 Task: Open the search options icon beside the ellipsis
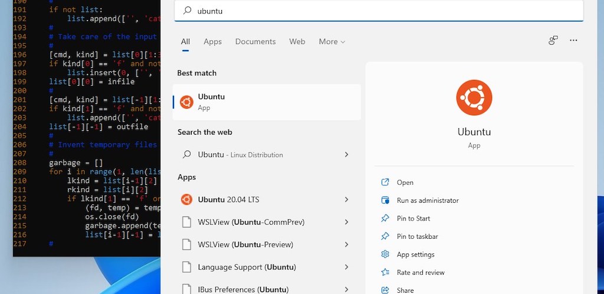pyautogui.click(x=553, y=41)
